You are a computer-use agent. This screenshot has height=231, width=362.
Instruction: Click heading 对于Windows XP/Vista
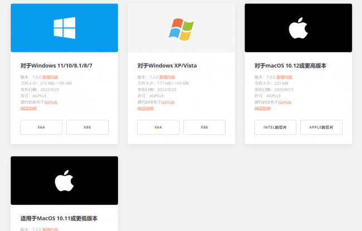[167, 66]
